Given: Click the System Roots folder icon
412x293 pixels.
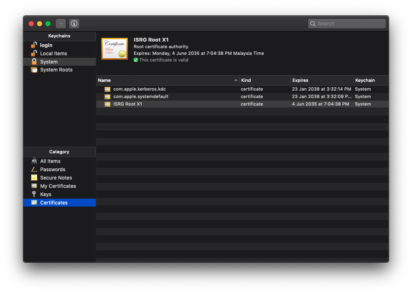Looking at the screenshot, I should point(34,70).
